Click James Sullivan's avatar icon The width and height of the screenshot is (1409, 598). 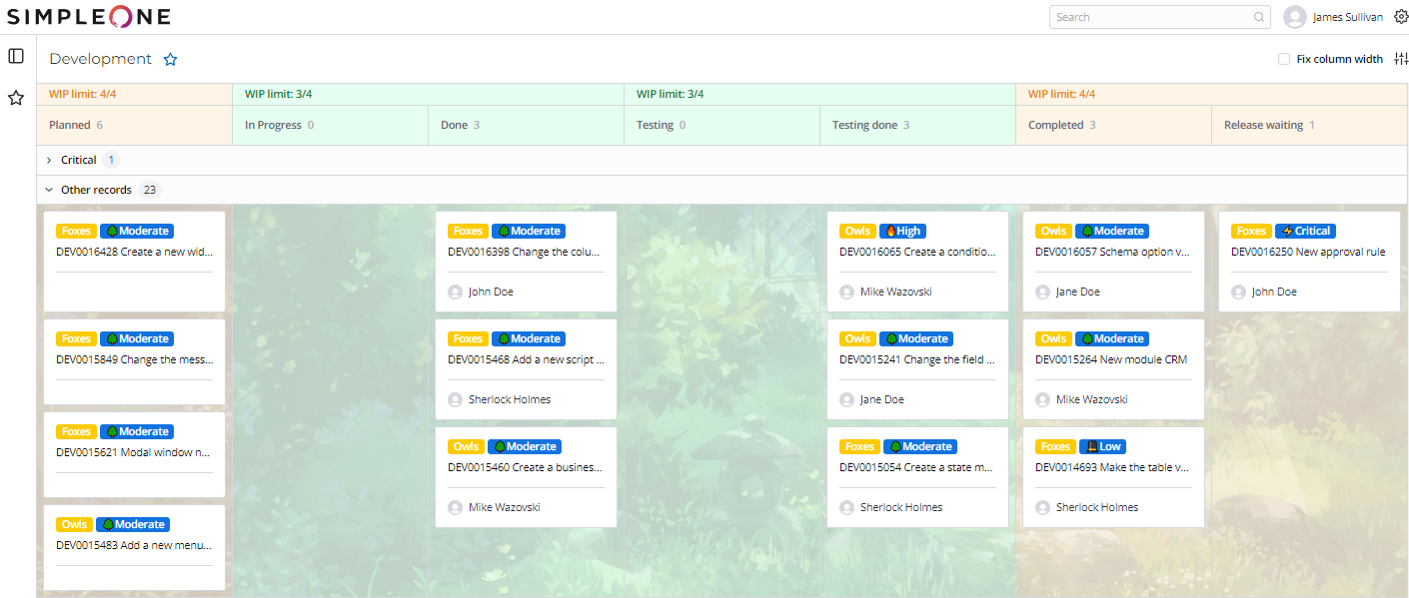coord(1294,17)
